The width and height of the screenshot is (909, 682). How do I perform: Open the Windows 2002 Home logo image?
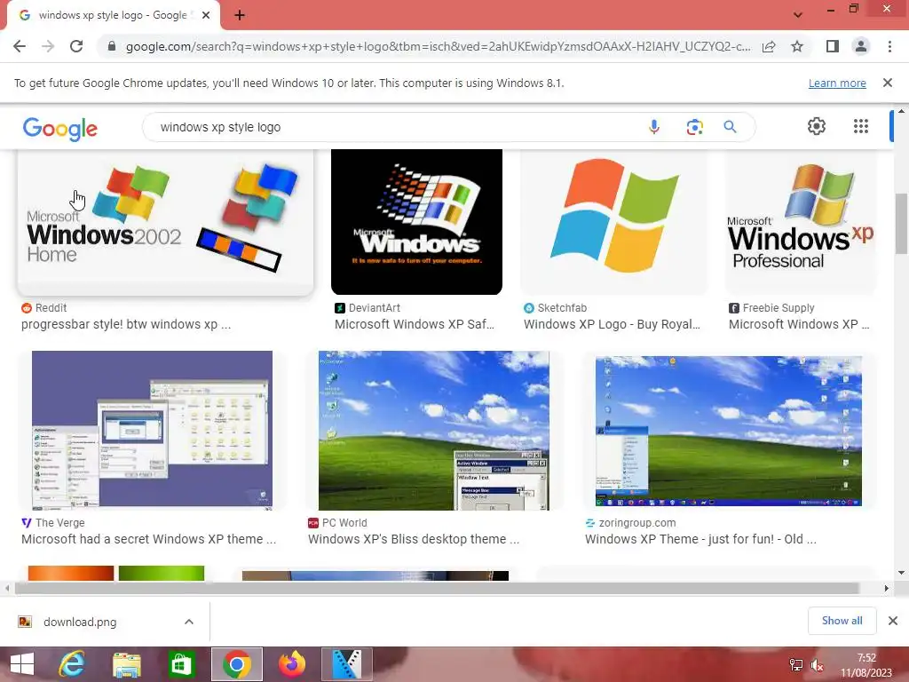click(166, 223)
